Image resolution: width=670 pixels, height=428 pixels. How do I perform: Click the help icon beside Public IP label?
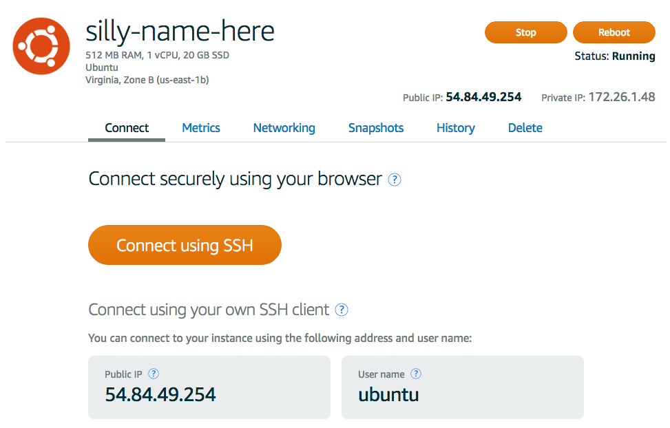pyautogui.click(x=154, y=374)
